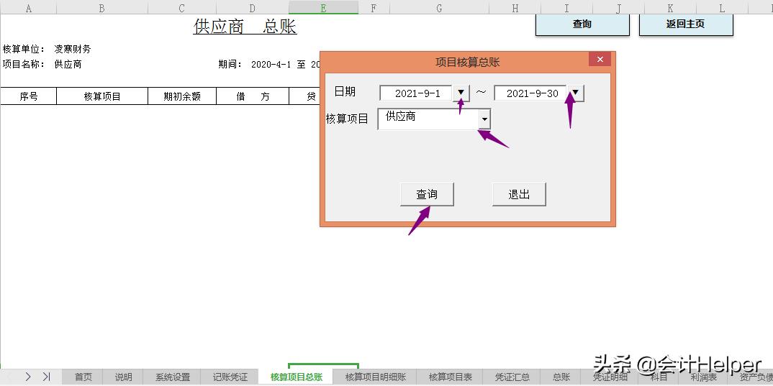Select column C header
Screen dimensions: 773x386
[182, 7]
